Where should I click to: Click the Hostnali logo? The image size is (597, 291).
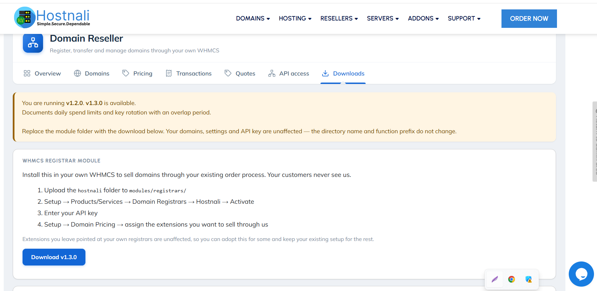click(52, 17)
